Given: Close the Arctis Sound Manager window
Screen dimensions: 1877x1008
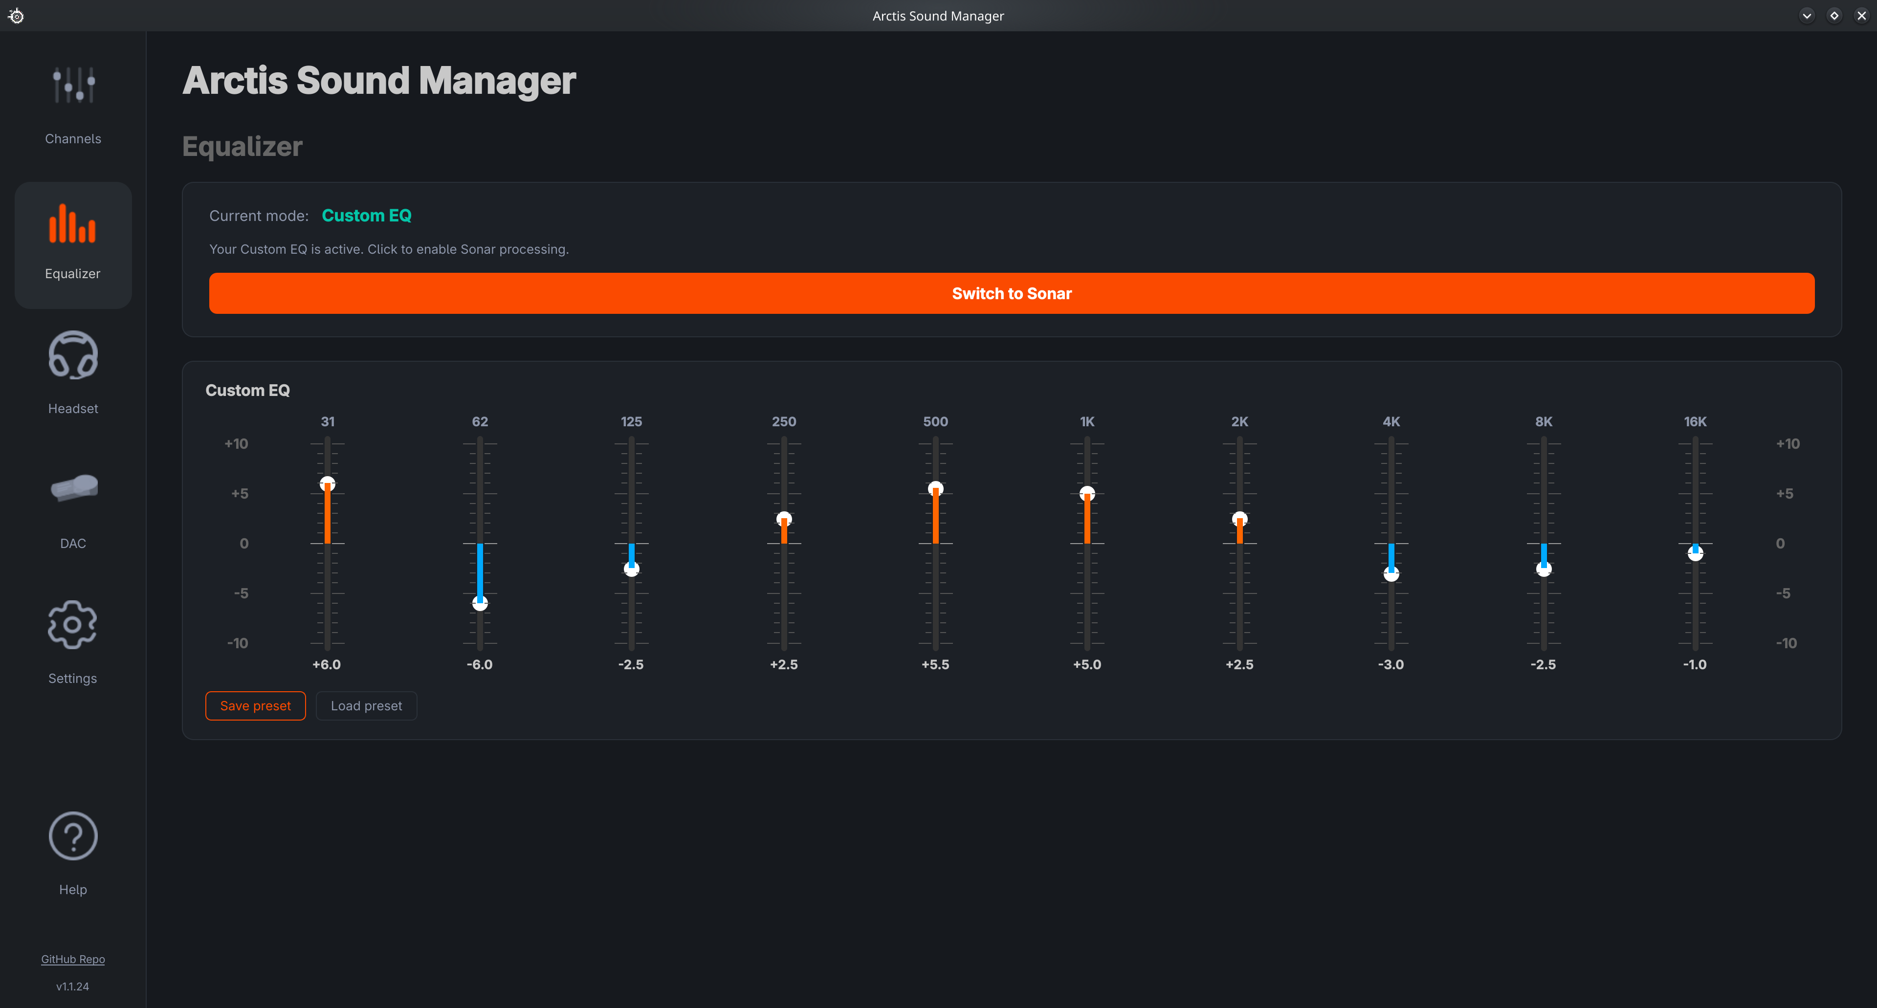Looking at the screenshot, I should pyautogui.click(x=1862, y=15).
